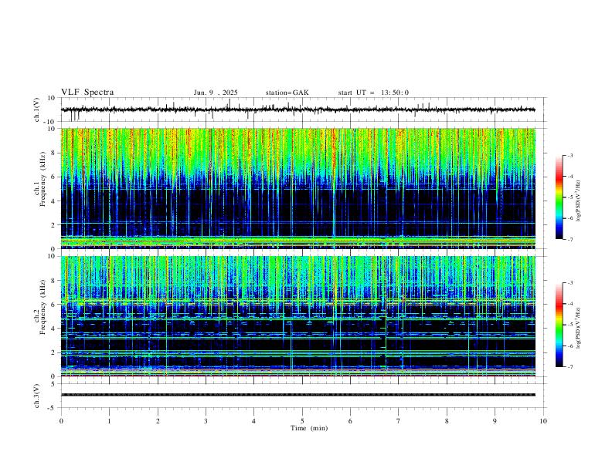Click the date 'Jun. 9 , 2025'
Screen dimensions: 612x472
(x=216, y=93)
